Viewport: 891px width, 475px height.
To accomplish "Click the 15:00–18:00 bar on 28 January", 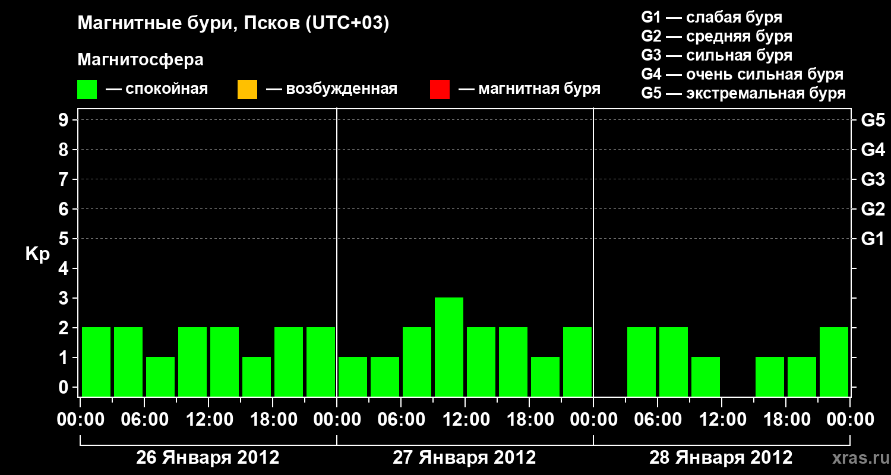I will click(x=770, y=376).
